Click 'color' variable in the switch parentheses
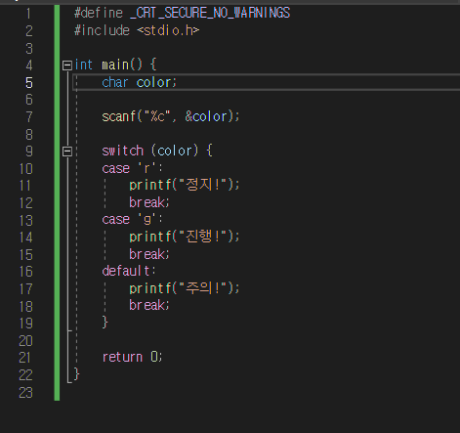460x433 pixels. [x=175, y=151]
